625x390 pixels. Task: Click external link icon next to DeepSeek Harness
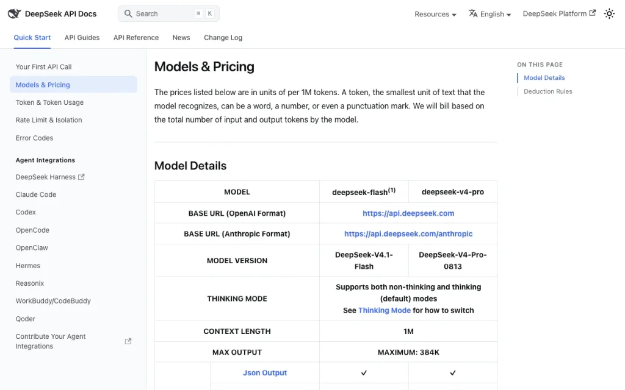81,177
